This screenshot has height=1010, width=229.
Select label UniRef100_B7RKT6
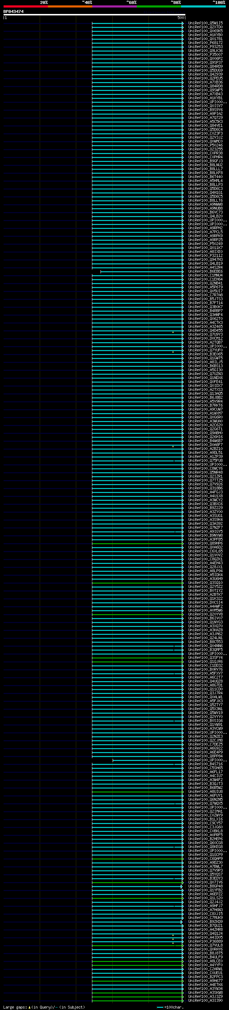(x=205, y=405)
